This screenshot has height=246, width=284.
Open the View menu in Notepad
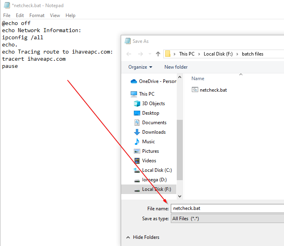(55, 15)
